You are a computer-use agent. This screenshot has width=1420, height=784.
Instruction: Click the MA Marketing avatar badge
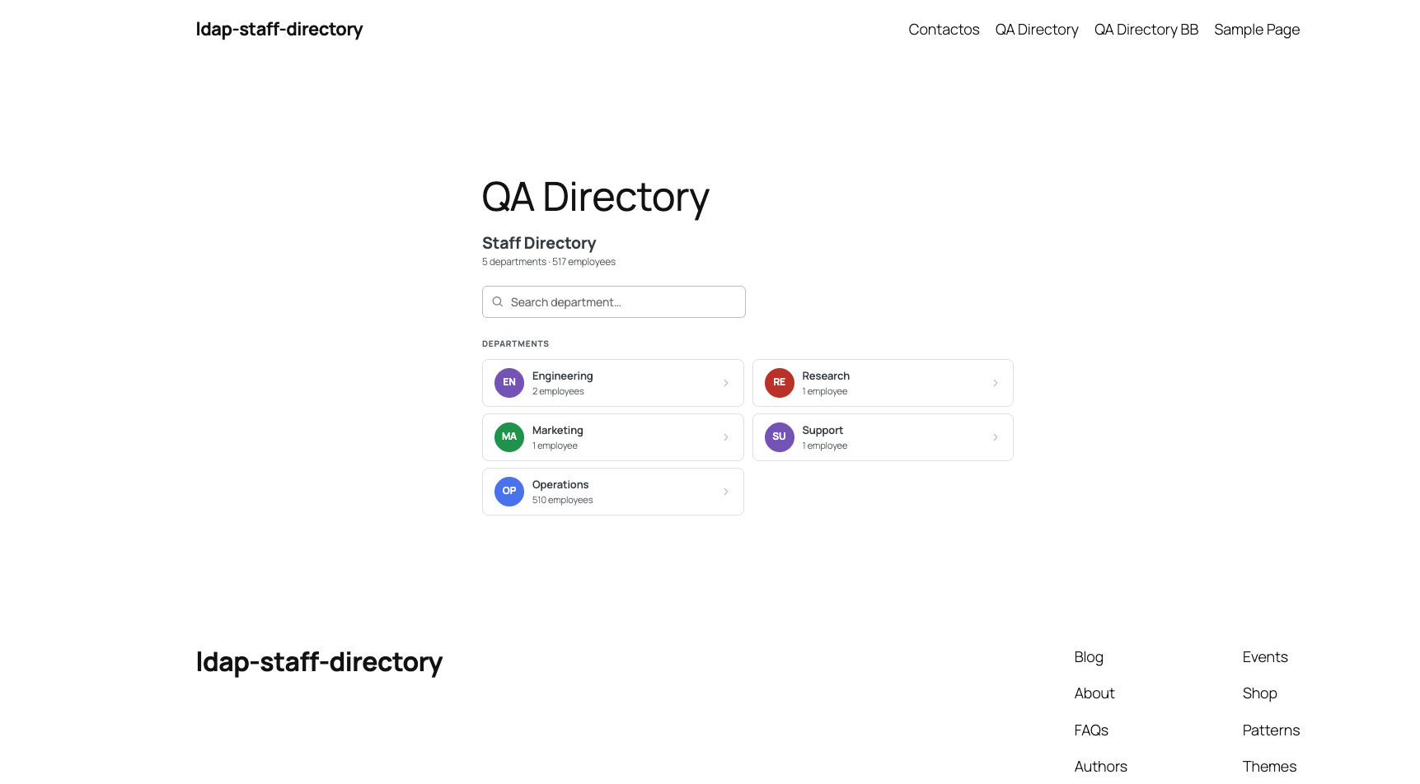[509, 437]
